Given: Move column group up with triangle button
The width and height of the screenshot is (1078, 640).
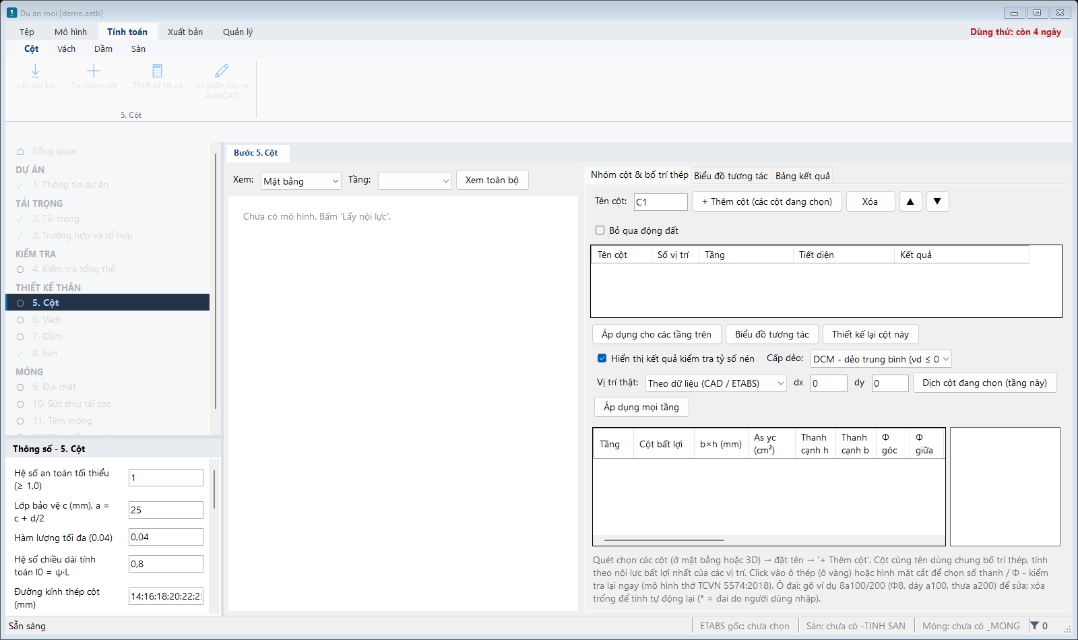Looking at the screenshot, I should pyautogui.click(x=910, y=201).
